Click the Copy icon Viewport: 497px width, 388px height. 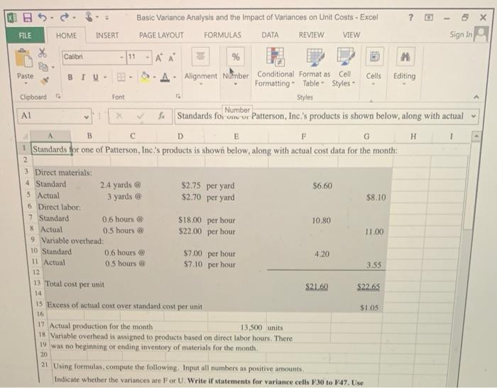click(43, 67)
